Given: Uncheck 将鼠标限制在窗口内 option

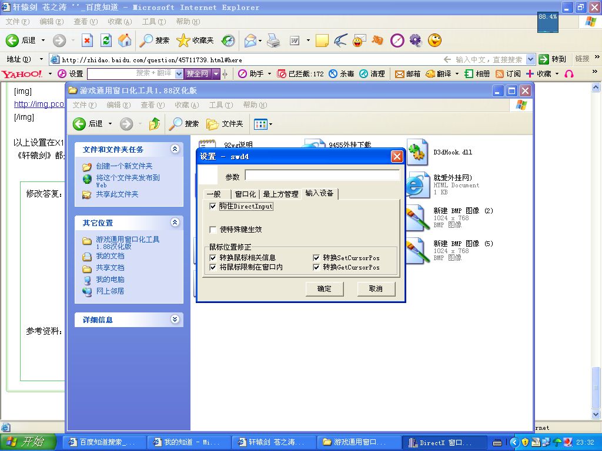Looking at the screenshot, I should click(x=213, y=267).
